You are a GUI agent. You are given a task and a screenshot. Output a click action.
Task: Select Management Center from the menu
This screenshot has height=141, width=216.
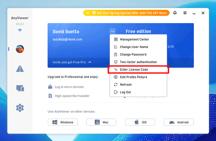(134, 39)
